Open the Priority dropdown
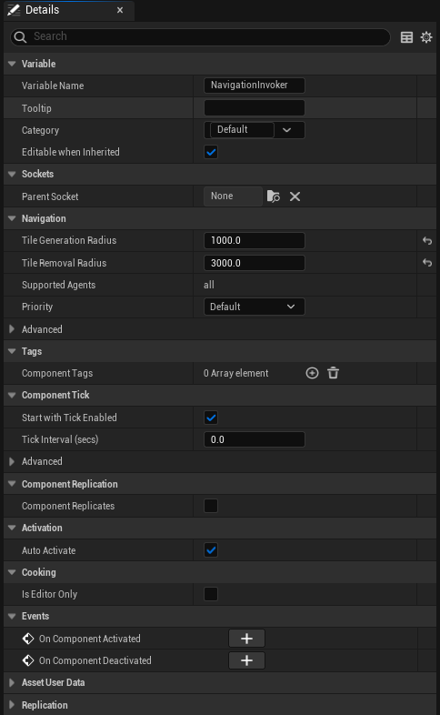The width and height of the screenshot is (440, 715). click(x=255, y=307)
